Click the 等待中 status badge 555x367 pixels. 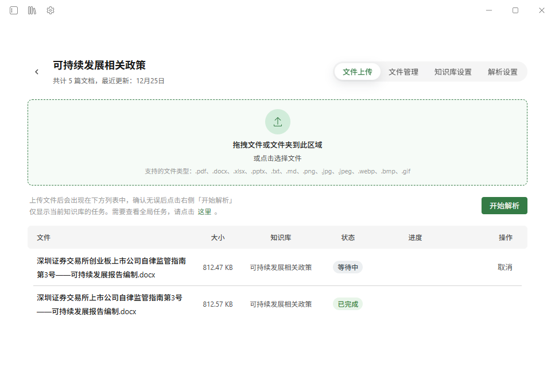coord(347,267)
